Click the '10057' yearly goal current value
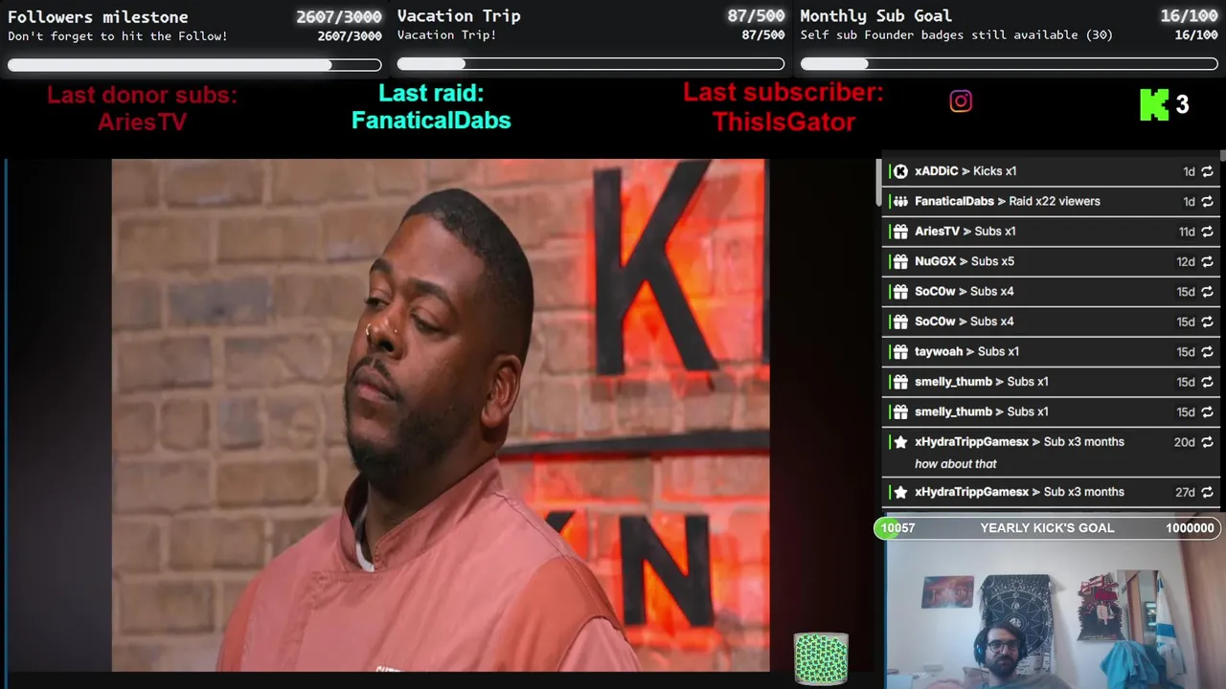1226x689 pixels. point(897,528)
